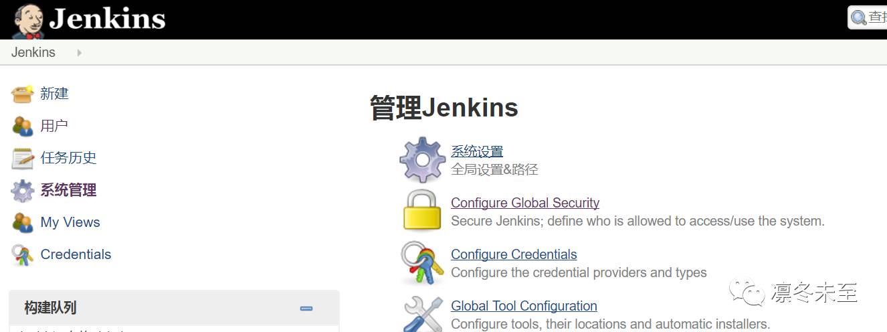Viewport: 887px width, 332px height.
Task: Open the Jenkins breadcrumb link
Action: tap(33, 52)
